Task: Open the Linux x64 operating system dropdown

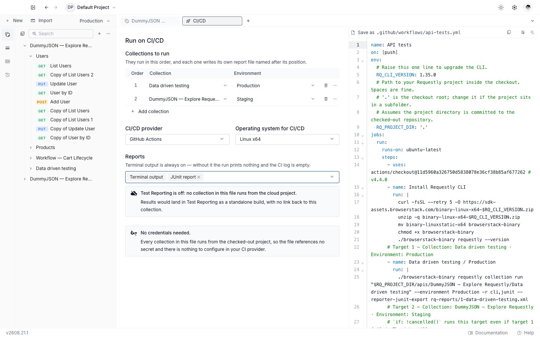Action: (x=287, y=139)
